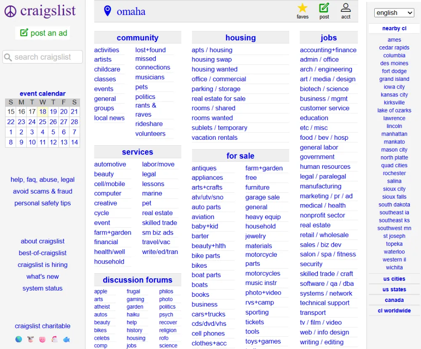This screenshot has height=349, width=421.
Task: Click the cow emoji icon
Action: point(30,339)
